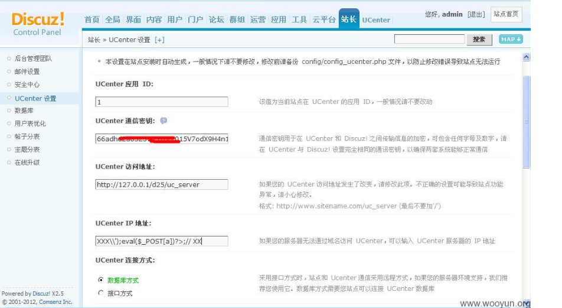This screenshot has width=562, height=308.
Task: Open 后台管理团队 in the sidebar
Action: (33, 59)
